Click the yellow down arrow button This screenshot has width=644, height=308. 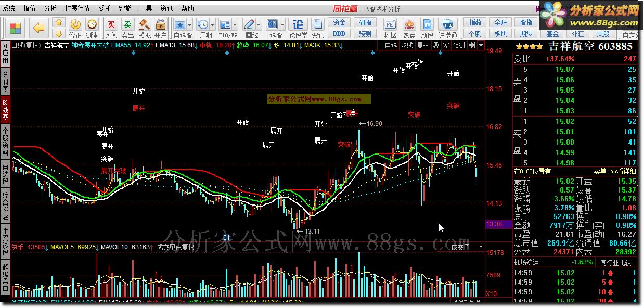[59, 33]
